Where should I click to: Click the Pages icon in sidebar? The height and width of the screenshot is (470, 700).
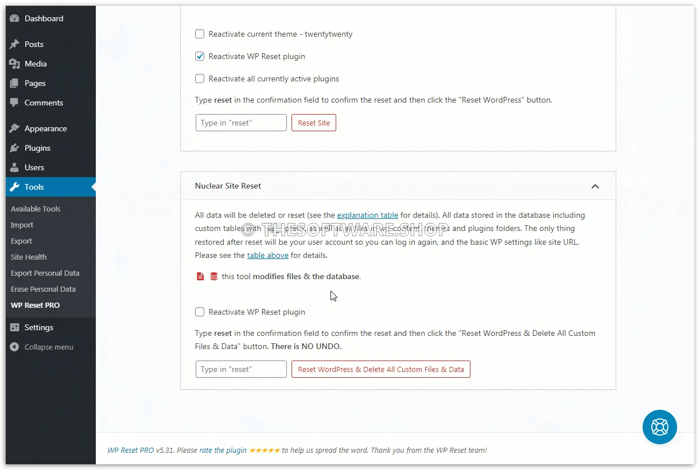14,83
